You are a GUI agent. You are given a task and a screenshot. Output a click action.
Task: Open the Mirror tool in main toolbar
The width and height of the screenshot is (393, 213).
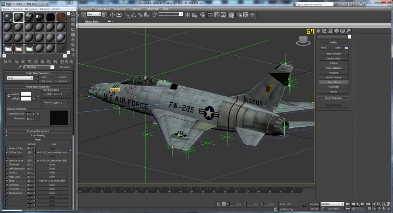click(x=187, y=15)
